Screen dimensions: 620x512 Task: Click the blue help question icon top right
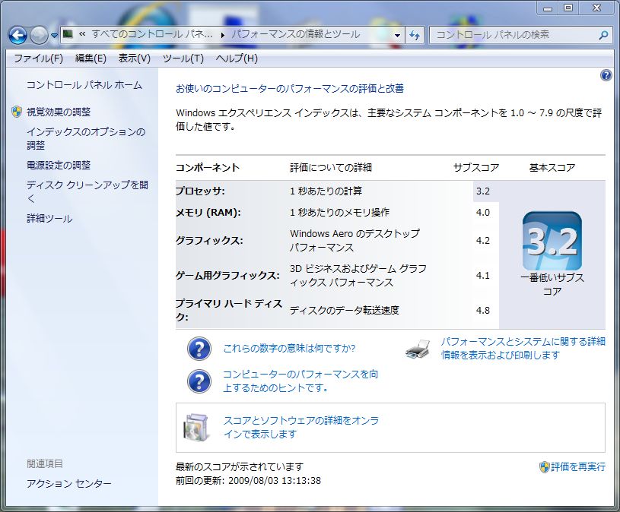(606, 75)
